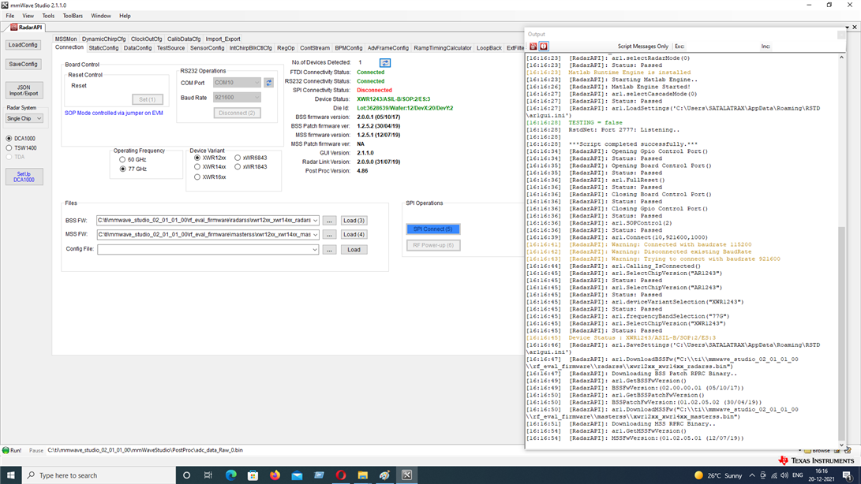
Task: Expand the BSS FW path dropdown
Action: pos(315,221)
